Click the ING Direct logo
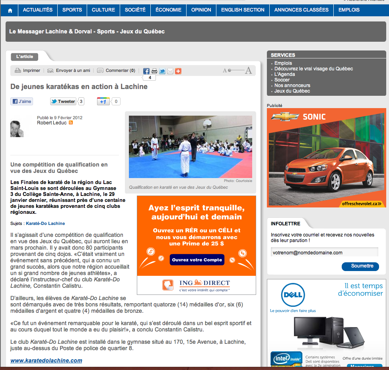 click(x=196, y=285)
